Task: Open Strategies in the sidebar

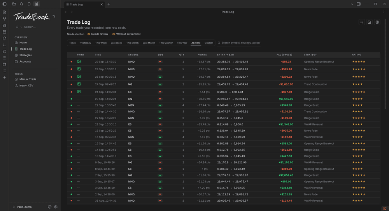Action: (26, 55)
